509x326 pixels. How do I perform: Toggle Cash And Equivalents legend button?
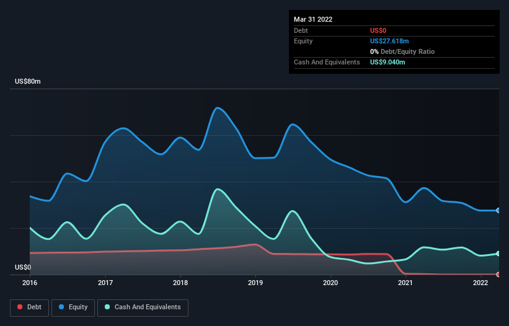click(143, 307)
